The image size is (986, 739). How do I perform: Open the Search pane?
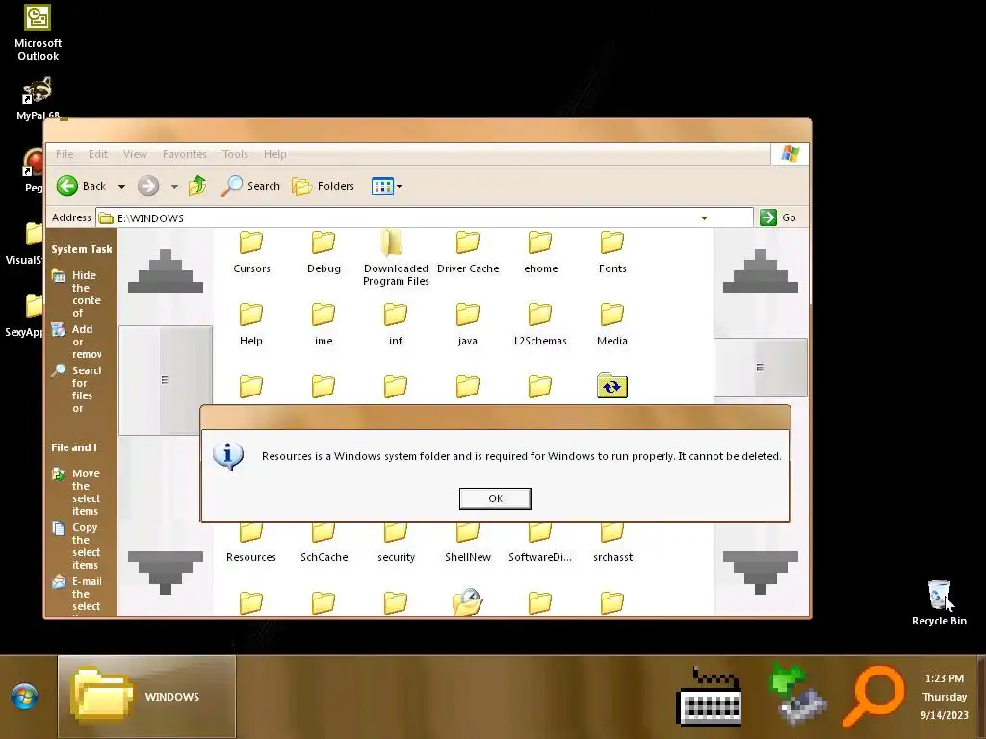tap(250, 186)
